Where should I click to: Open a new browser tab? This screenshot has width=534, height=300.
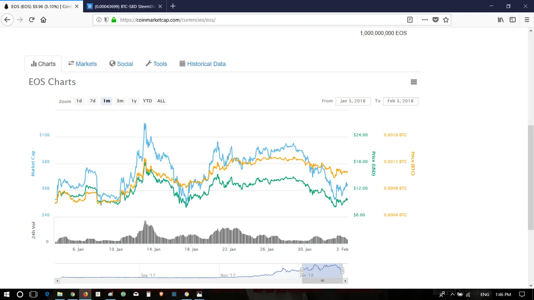coord(173,6)
